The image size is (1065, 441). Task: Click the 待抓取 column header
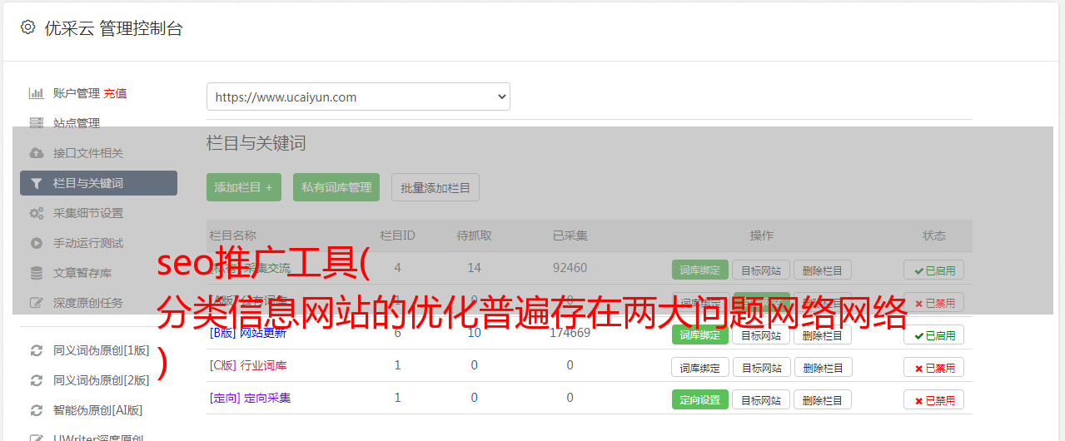tap(474, 235)
